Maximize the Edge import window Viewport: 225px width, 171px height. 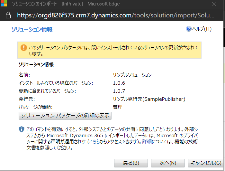tap(196, 4)
